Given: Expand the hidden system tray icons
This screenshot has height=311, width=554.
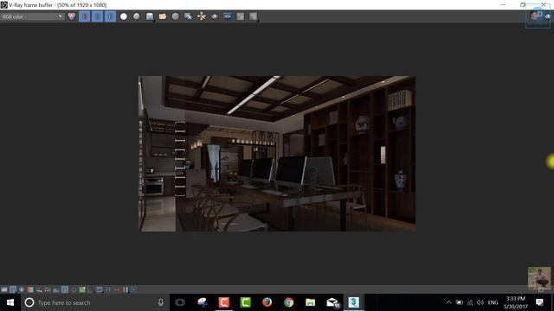Looking at the screenshot, I should 448,302.
